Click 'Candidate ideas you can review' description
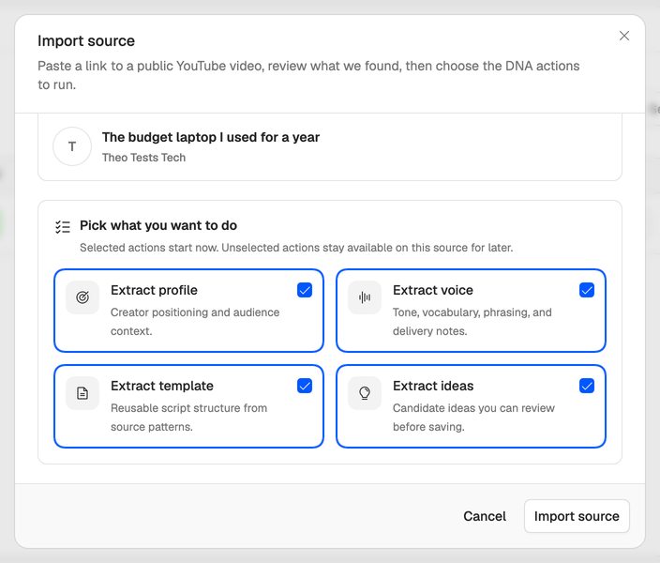660x563 pixels. tap(473, 418)
